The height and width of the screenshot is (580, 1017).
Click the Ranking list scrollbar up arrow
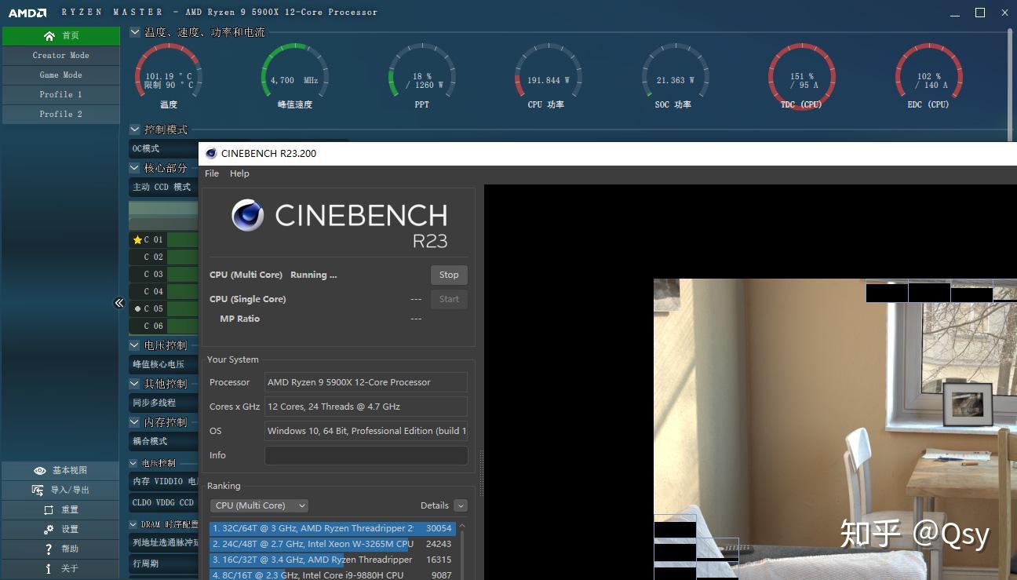462,526
